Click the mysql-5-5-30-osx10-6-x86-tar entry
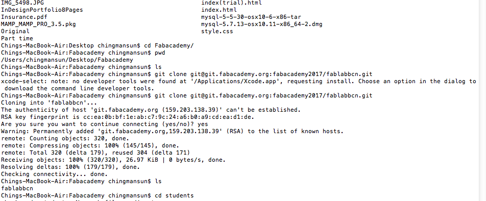This screenshot has height=201, width=486. point(251,17)
